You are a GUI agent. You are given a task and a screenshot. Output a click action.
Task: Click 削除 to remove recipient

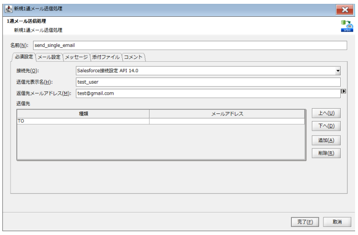(x=326, y=154)
